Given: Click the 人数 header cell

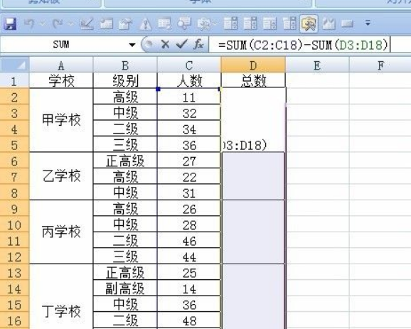Looking at the screenshot, I should tap(189, 80).
